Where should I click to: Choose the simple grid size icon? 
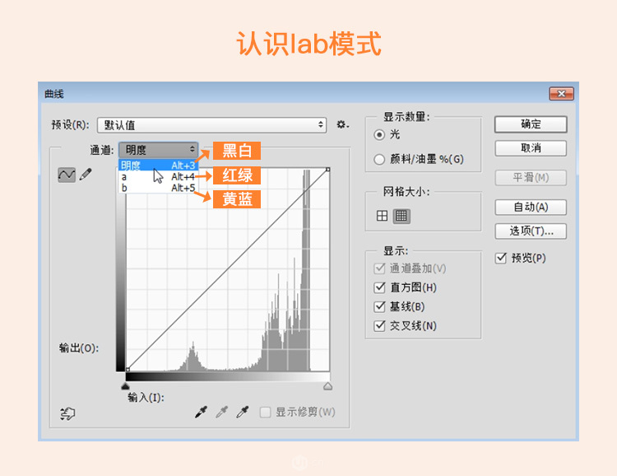382,216
